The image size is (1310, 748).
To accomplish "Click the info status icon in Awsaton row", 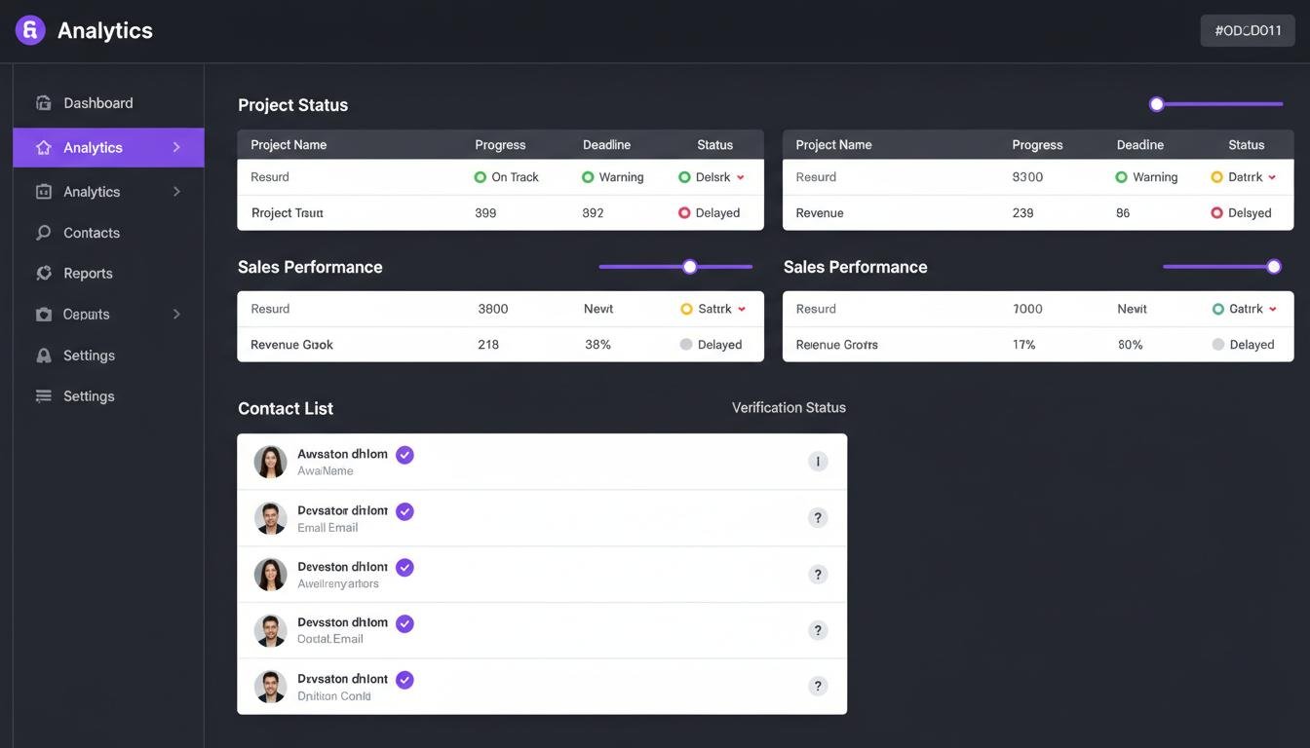I will point(819,462).
